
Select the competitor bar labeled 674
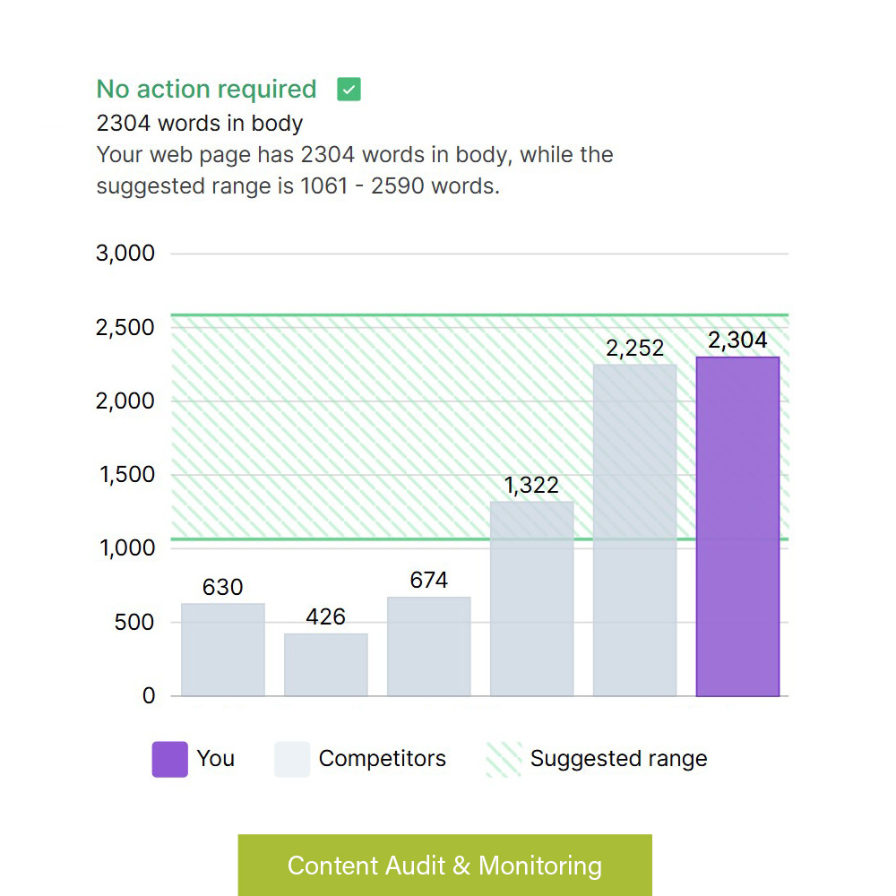(x=428, y=646)
